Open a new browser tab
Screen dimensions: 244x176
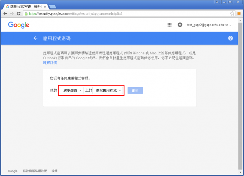pyautogui.click(x=53, y=6)
